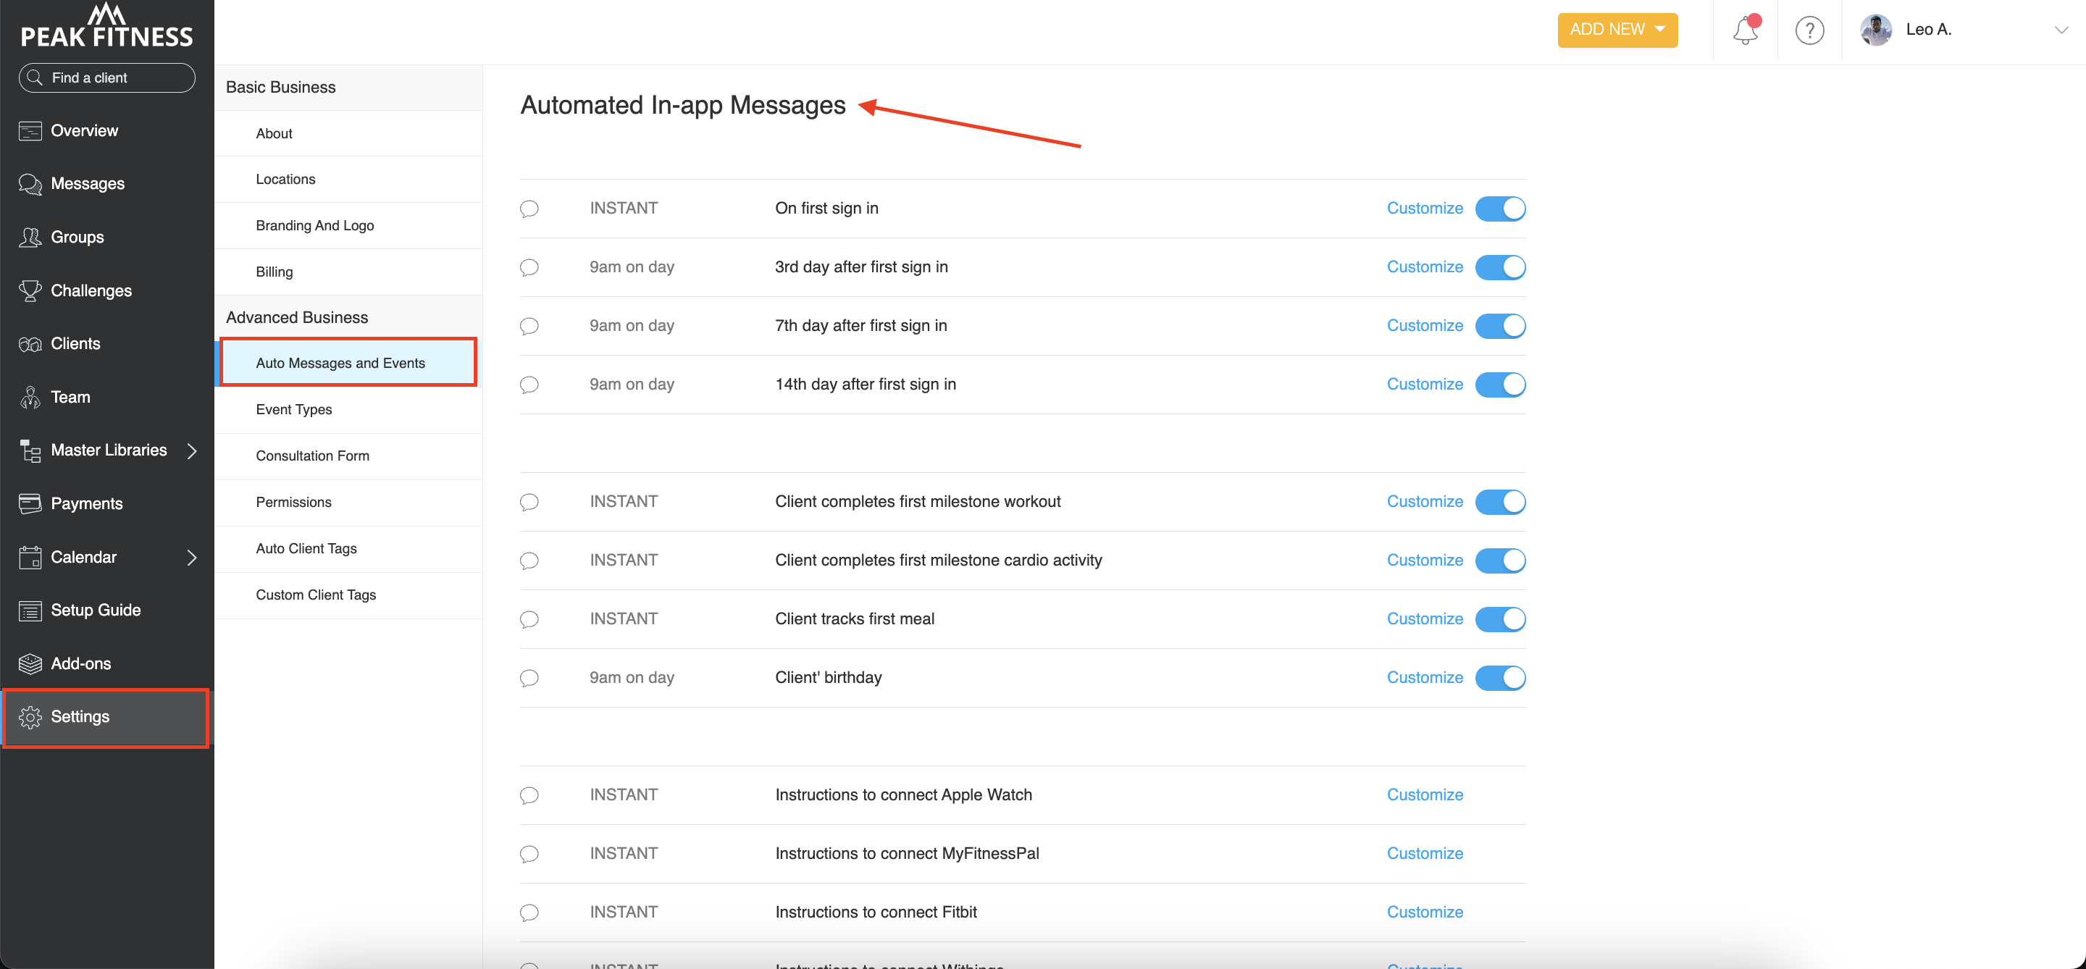Toggle off On first sign in message
This screenshot has height=969, width=2086.
tap(1500, 209)
